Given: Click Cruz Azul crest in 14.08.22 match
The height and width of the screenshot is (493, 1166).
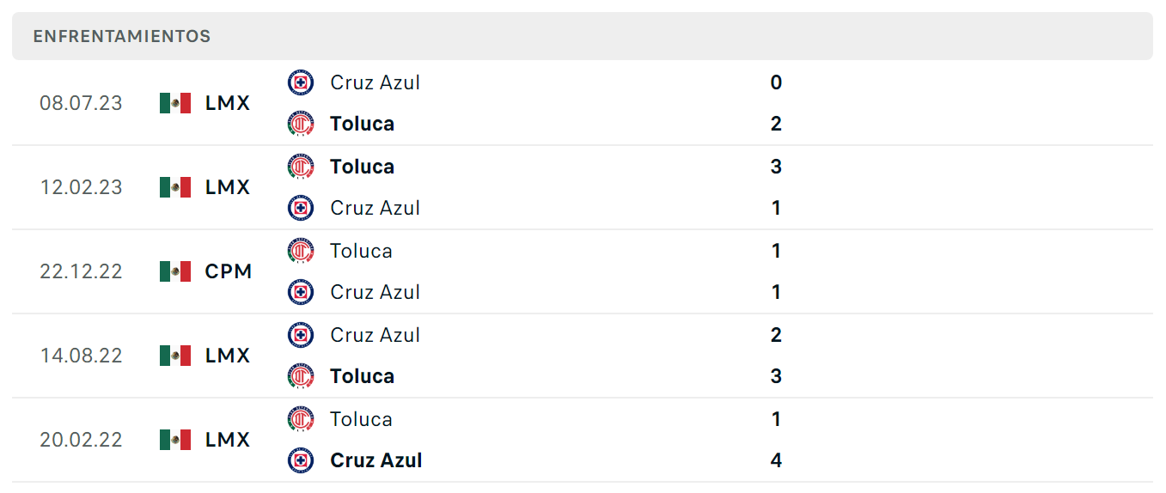Looking at the screenshot, I should coord(301,335).
